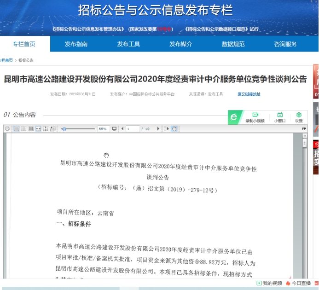Click the page number input field
The width and height of the screenshot is (319, 290).
(x=133, y=129)
